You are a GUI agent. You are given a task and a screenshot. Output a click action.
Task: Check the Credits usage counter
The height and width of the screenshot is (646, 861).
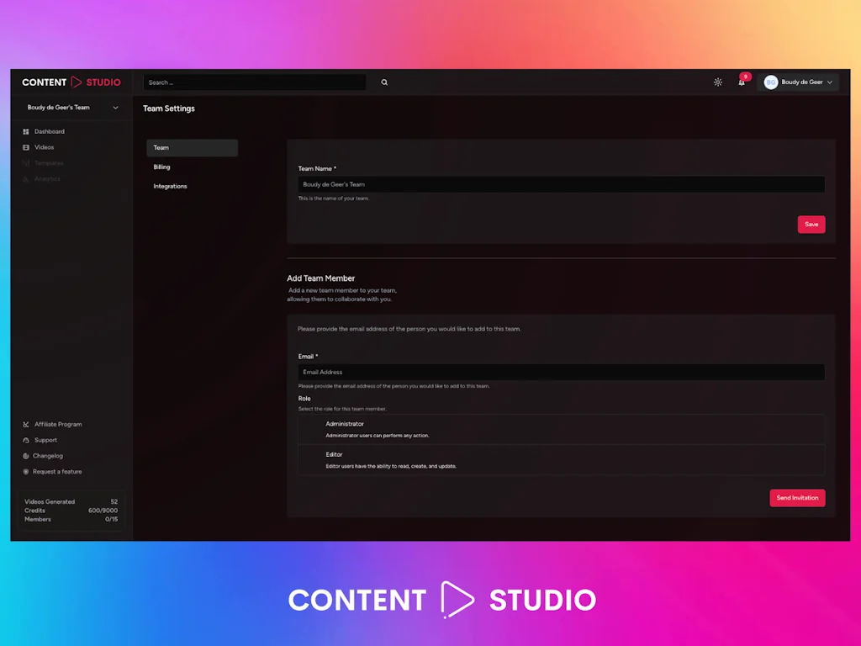point(71,511)
